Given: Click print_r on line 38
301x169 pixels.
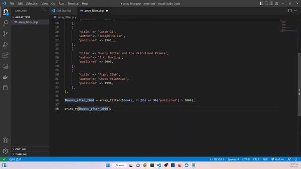Looking at the screenshot, I should [71, 108].
